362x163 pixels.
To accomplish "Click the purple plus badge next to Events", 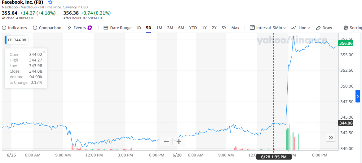I will [x=90, y=28].
